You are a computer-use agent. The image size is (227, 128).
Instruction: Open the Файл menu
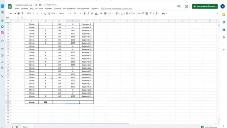pyautogui.click(x=17, y=9)
